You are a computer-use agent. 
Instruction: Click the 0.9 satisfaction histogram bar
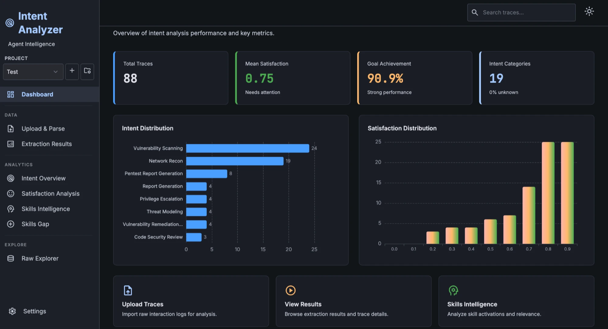click(567, 193)
